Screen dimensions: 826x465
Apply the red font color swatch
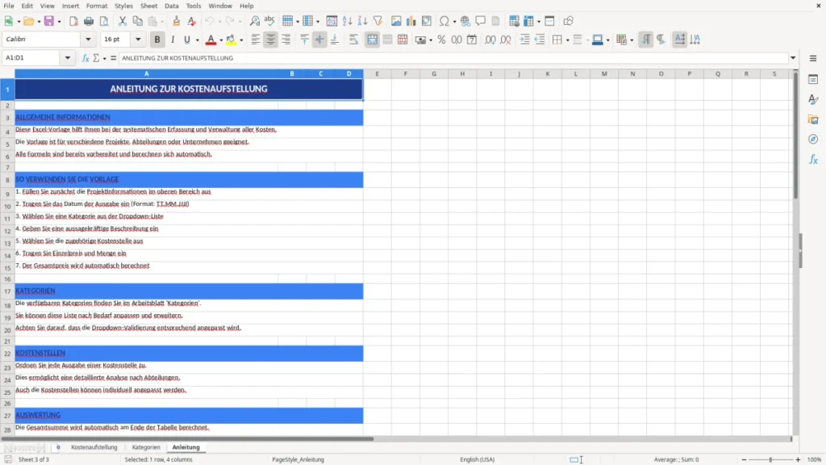pyautogui.click(x=211, y=40)
